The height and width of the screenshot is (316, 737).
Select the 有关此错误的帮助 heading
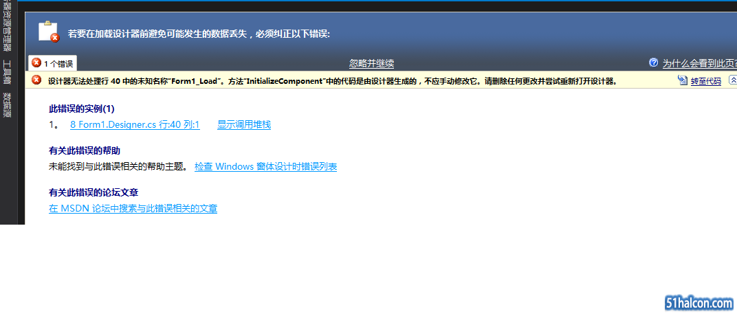(x=85, y=150)
